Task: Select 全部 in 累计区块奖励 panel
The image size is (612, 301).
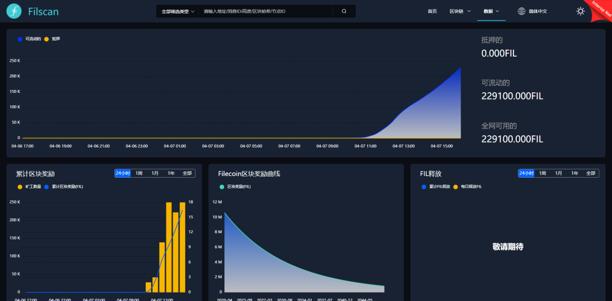Action: click(188, 173)
